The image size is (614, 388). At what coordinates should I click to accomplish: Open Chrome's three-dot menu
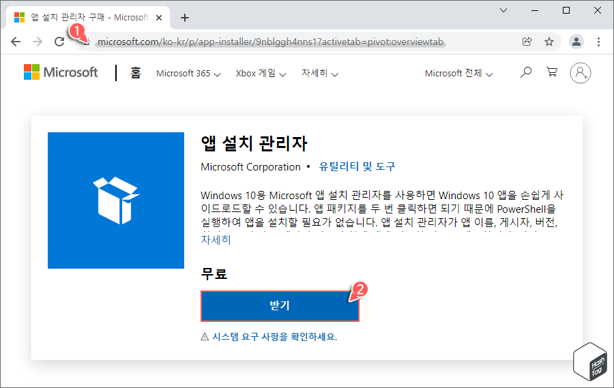(x=598, y=42)
